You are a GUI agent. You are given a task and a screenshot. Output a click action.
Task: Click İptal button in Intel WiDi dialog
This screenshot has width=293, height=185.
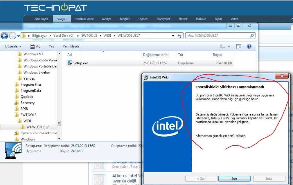(x=269, y=179)
